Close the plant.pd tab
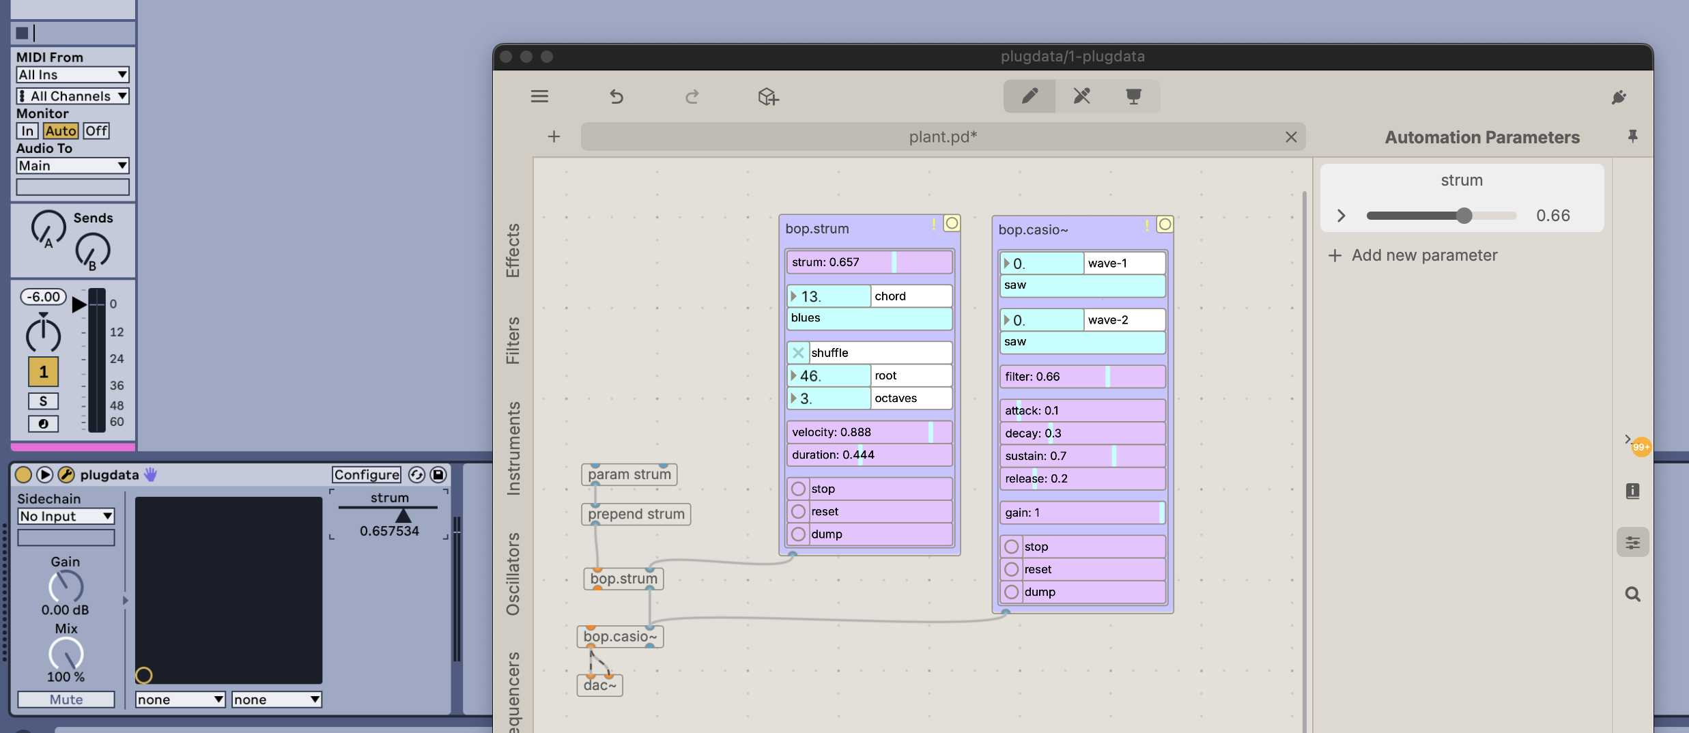Image resolution: width=1689 pixels, height=733 pixels. coord(1290,136)
